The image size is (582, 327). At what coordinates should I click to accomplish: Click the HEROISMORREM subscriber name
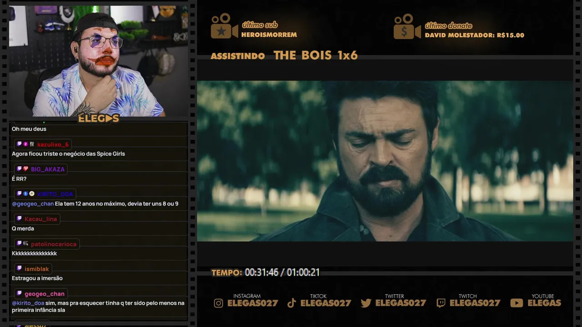pyautogui.click(x=269, y=35)
